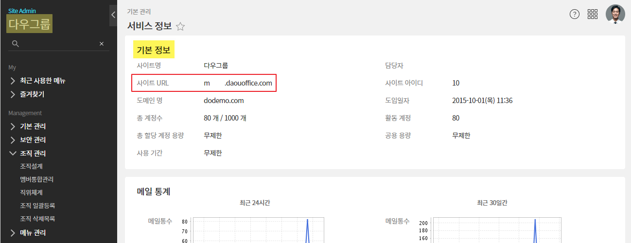The image size is (631, 243).
Task: Click into the sidebar search field
Action: click(x=58, y=44)
